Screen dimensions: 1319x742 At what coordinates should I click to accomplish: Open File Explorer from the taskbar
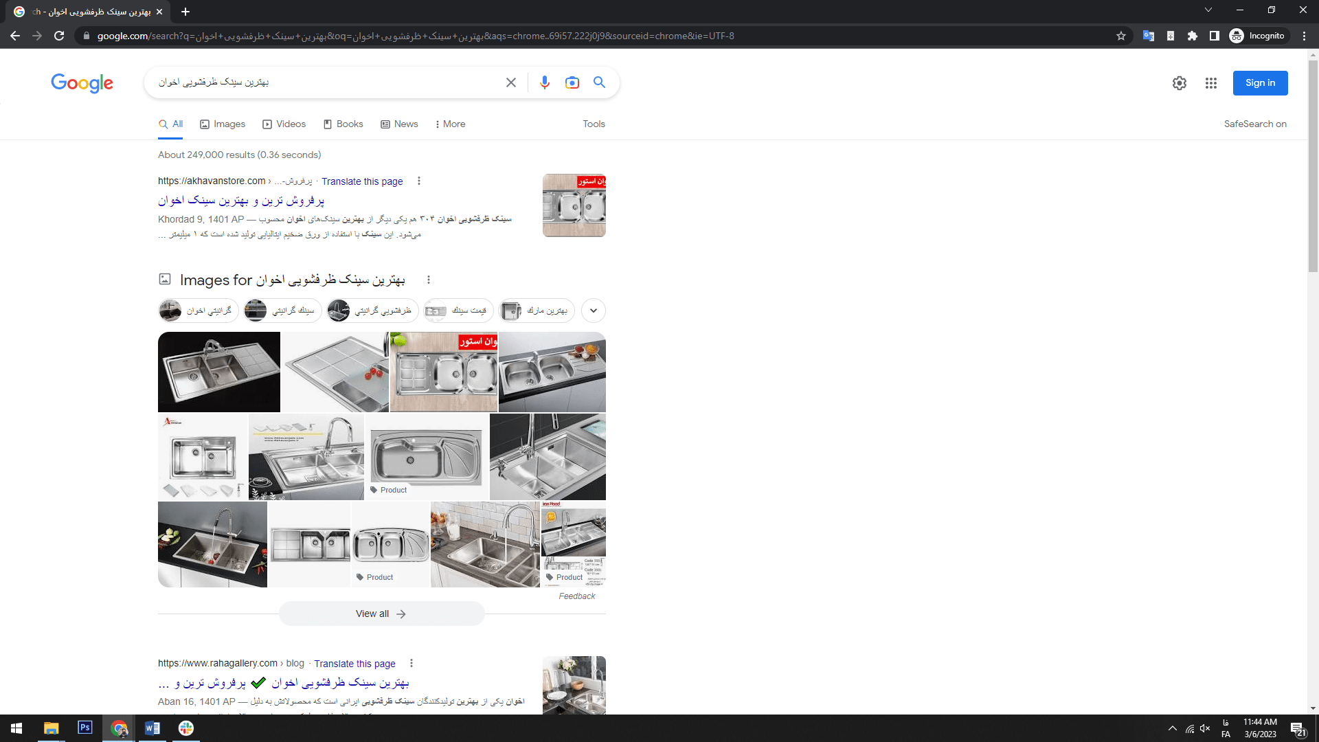(x=52, y=728)
